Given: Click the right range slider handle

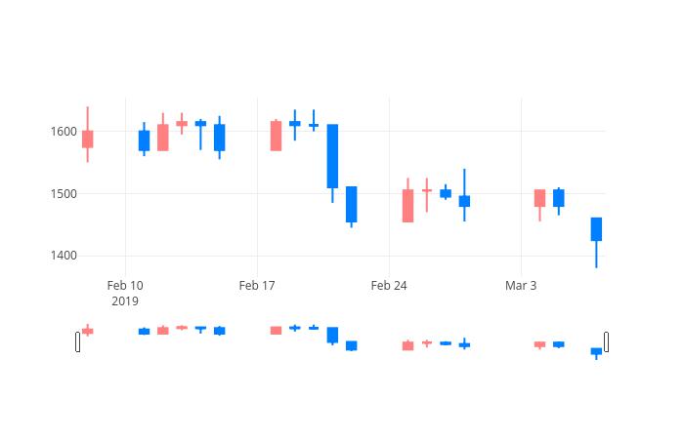Looking at the screenshot, I should coord(607,341).
